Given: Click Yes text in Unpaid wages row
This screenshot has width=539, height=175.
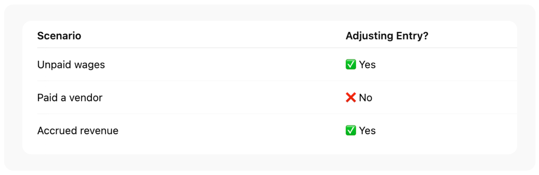Looking at the screenshot, I should point(367,65).
